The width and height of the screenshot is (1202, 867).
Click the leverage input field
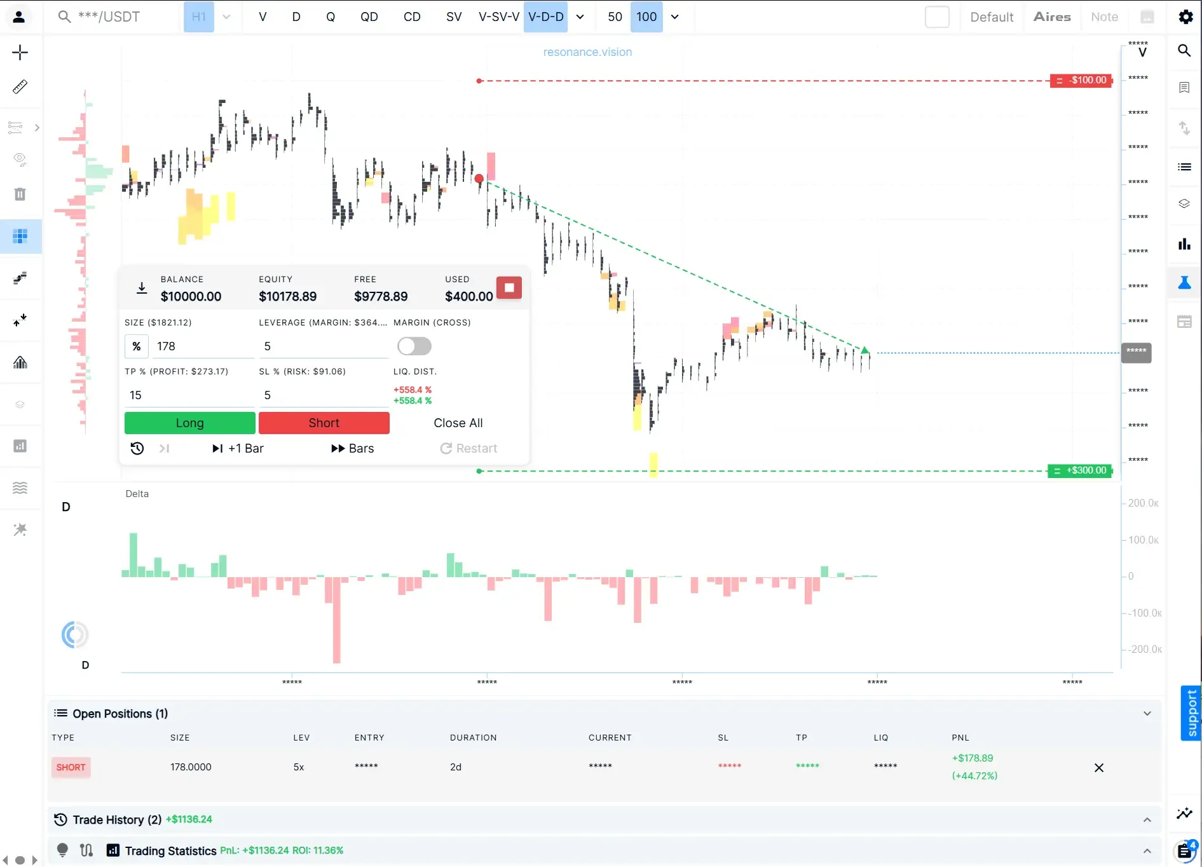(x=324, y=346)
